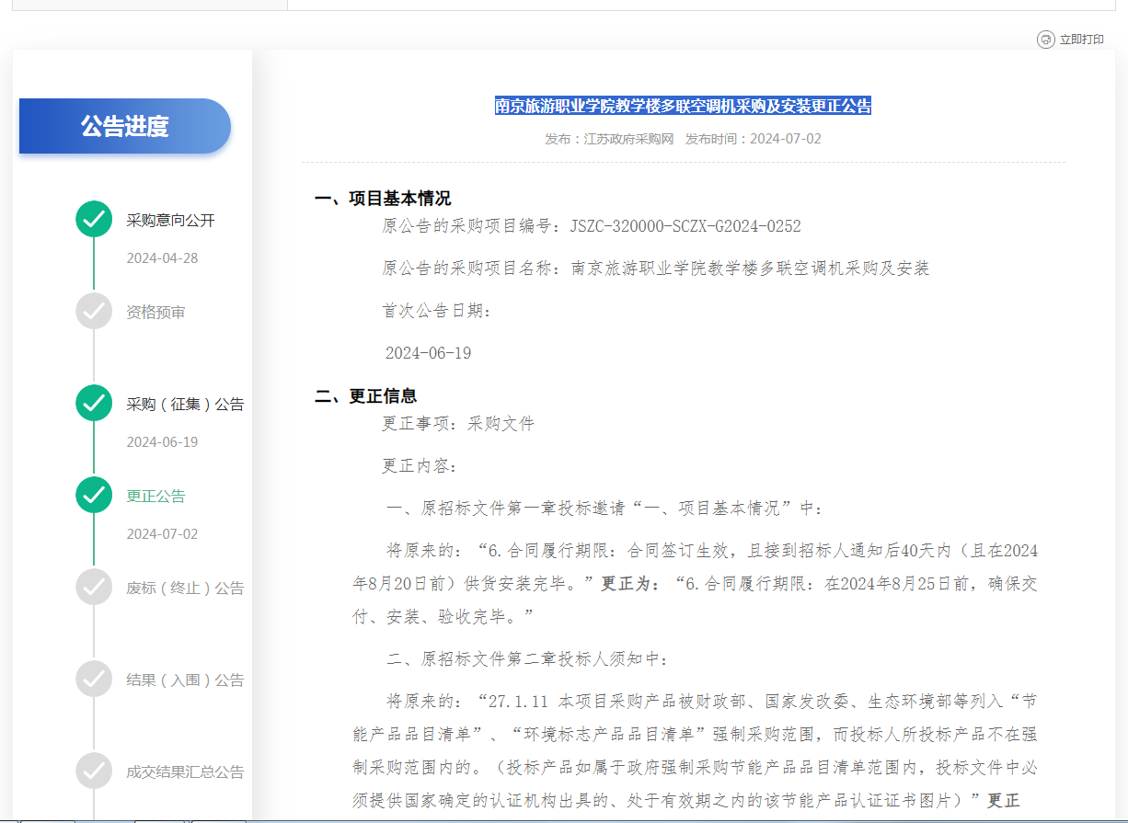1128x823 pixels.
Task: Click the date 2024-04-28 under 采购意向公开
Action: click(x=162, y=257)
